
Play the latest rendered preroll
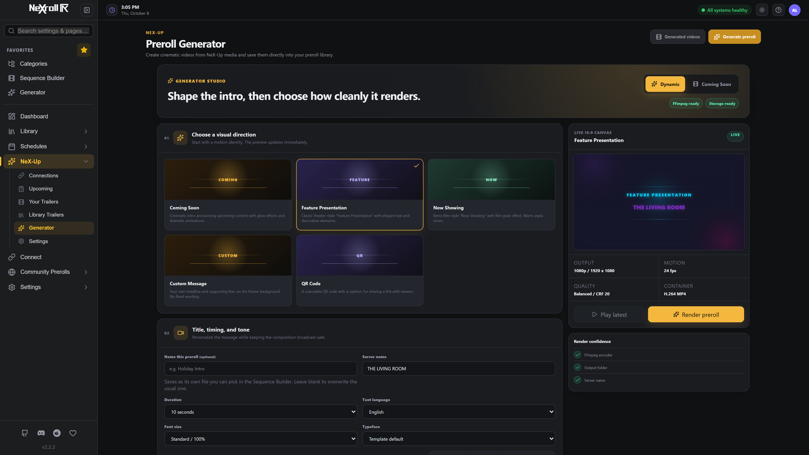pos(609,314)
